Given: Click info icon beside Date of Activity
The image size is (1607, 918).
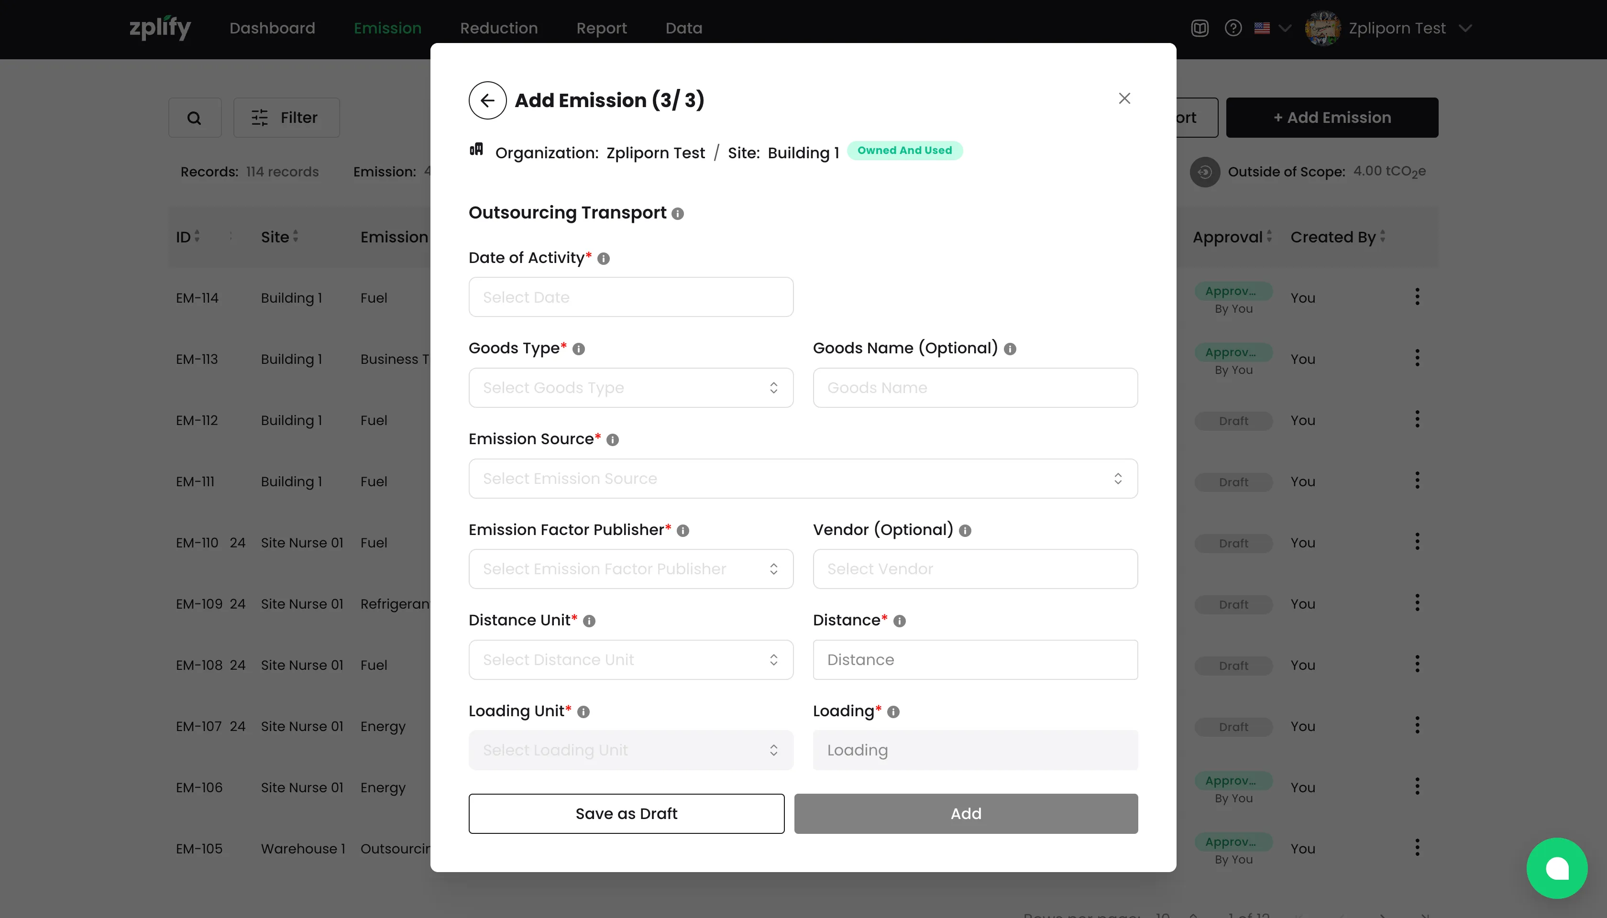Looking at the screenshot, I should [603, 259].
